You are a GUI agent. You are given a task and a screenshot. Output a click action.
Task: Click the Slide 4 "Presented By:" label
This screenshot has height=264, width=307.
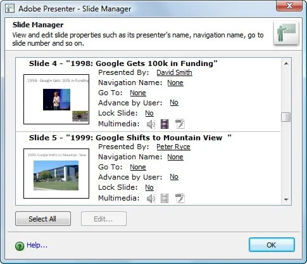(123, 72)
